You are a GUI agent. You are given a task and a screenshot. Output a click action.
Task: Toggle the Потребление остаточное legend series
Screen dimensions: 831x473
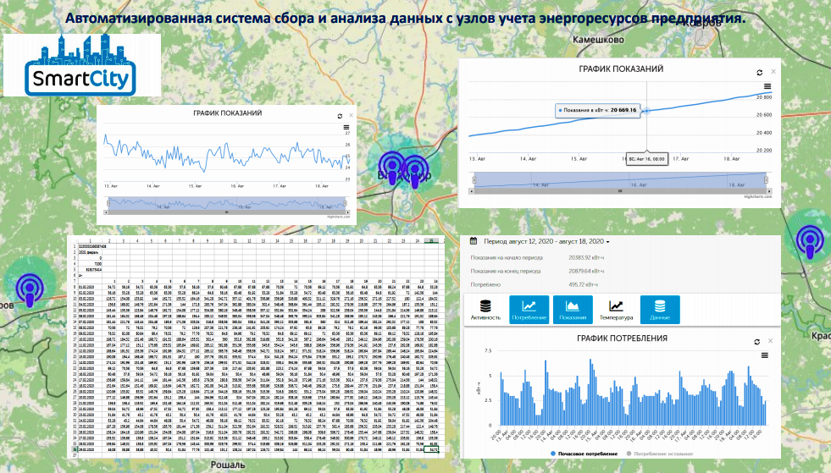point(660,454)
